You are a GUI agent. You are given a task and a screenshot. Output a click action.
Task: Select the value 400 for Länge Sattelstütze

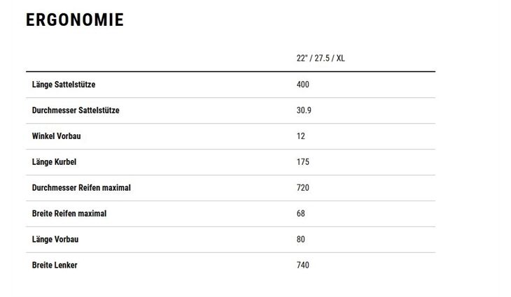coord(303,85)
